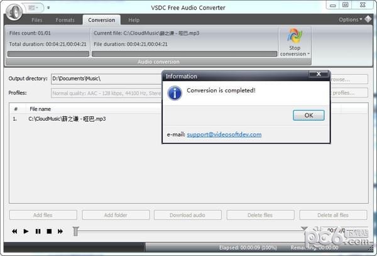Click the fast forward playback button

(x=60, y=231)
